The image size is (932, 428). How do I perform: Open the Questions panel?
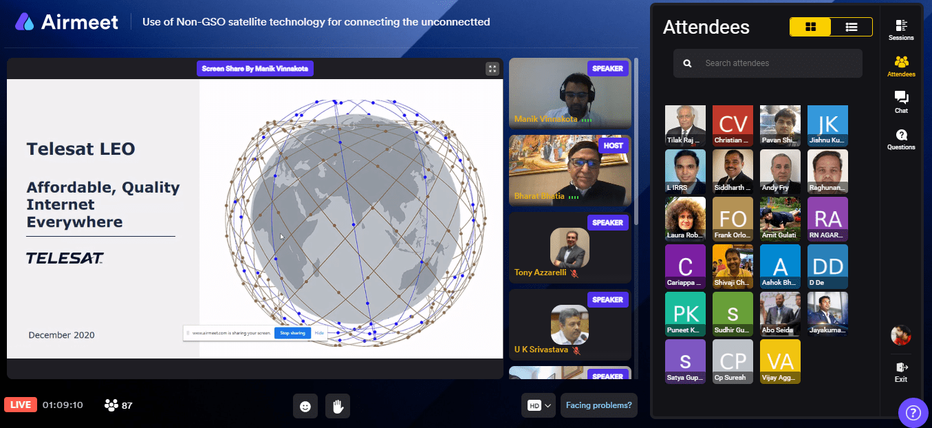[901, 139]
